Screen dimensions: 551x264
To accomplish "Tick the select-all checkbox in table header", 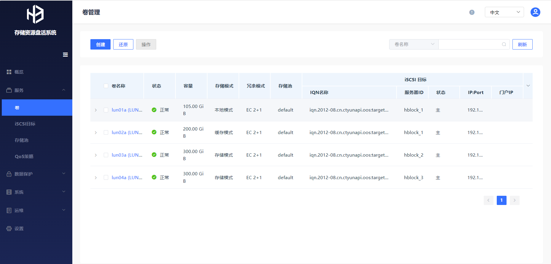I will (x=106, y=86).
